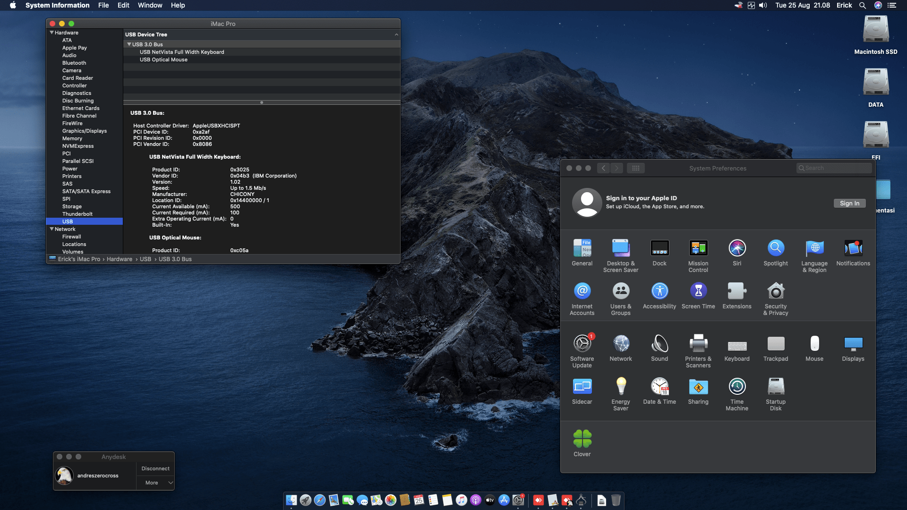Viewport: 907px width, 510px height.
Task: Show all preferences with grid button
Action: click(x=636, y=168)
